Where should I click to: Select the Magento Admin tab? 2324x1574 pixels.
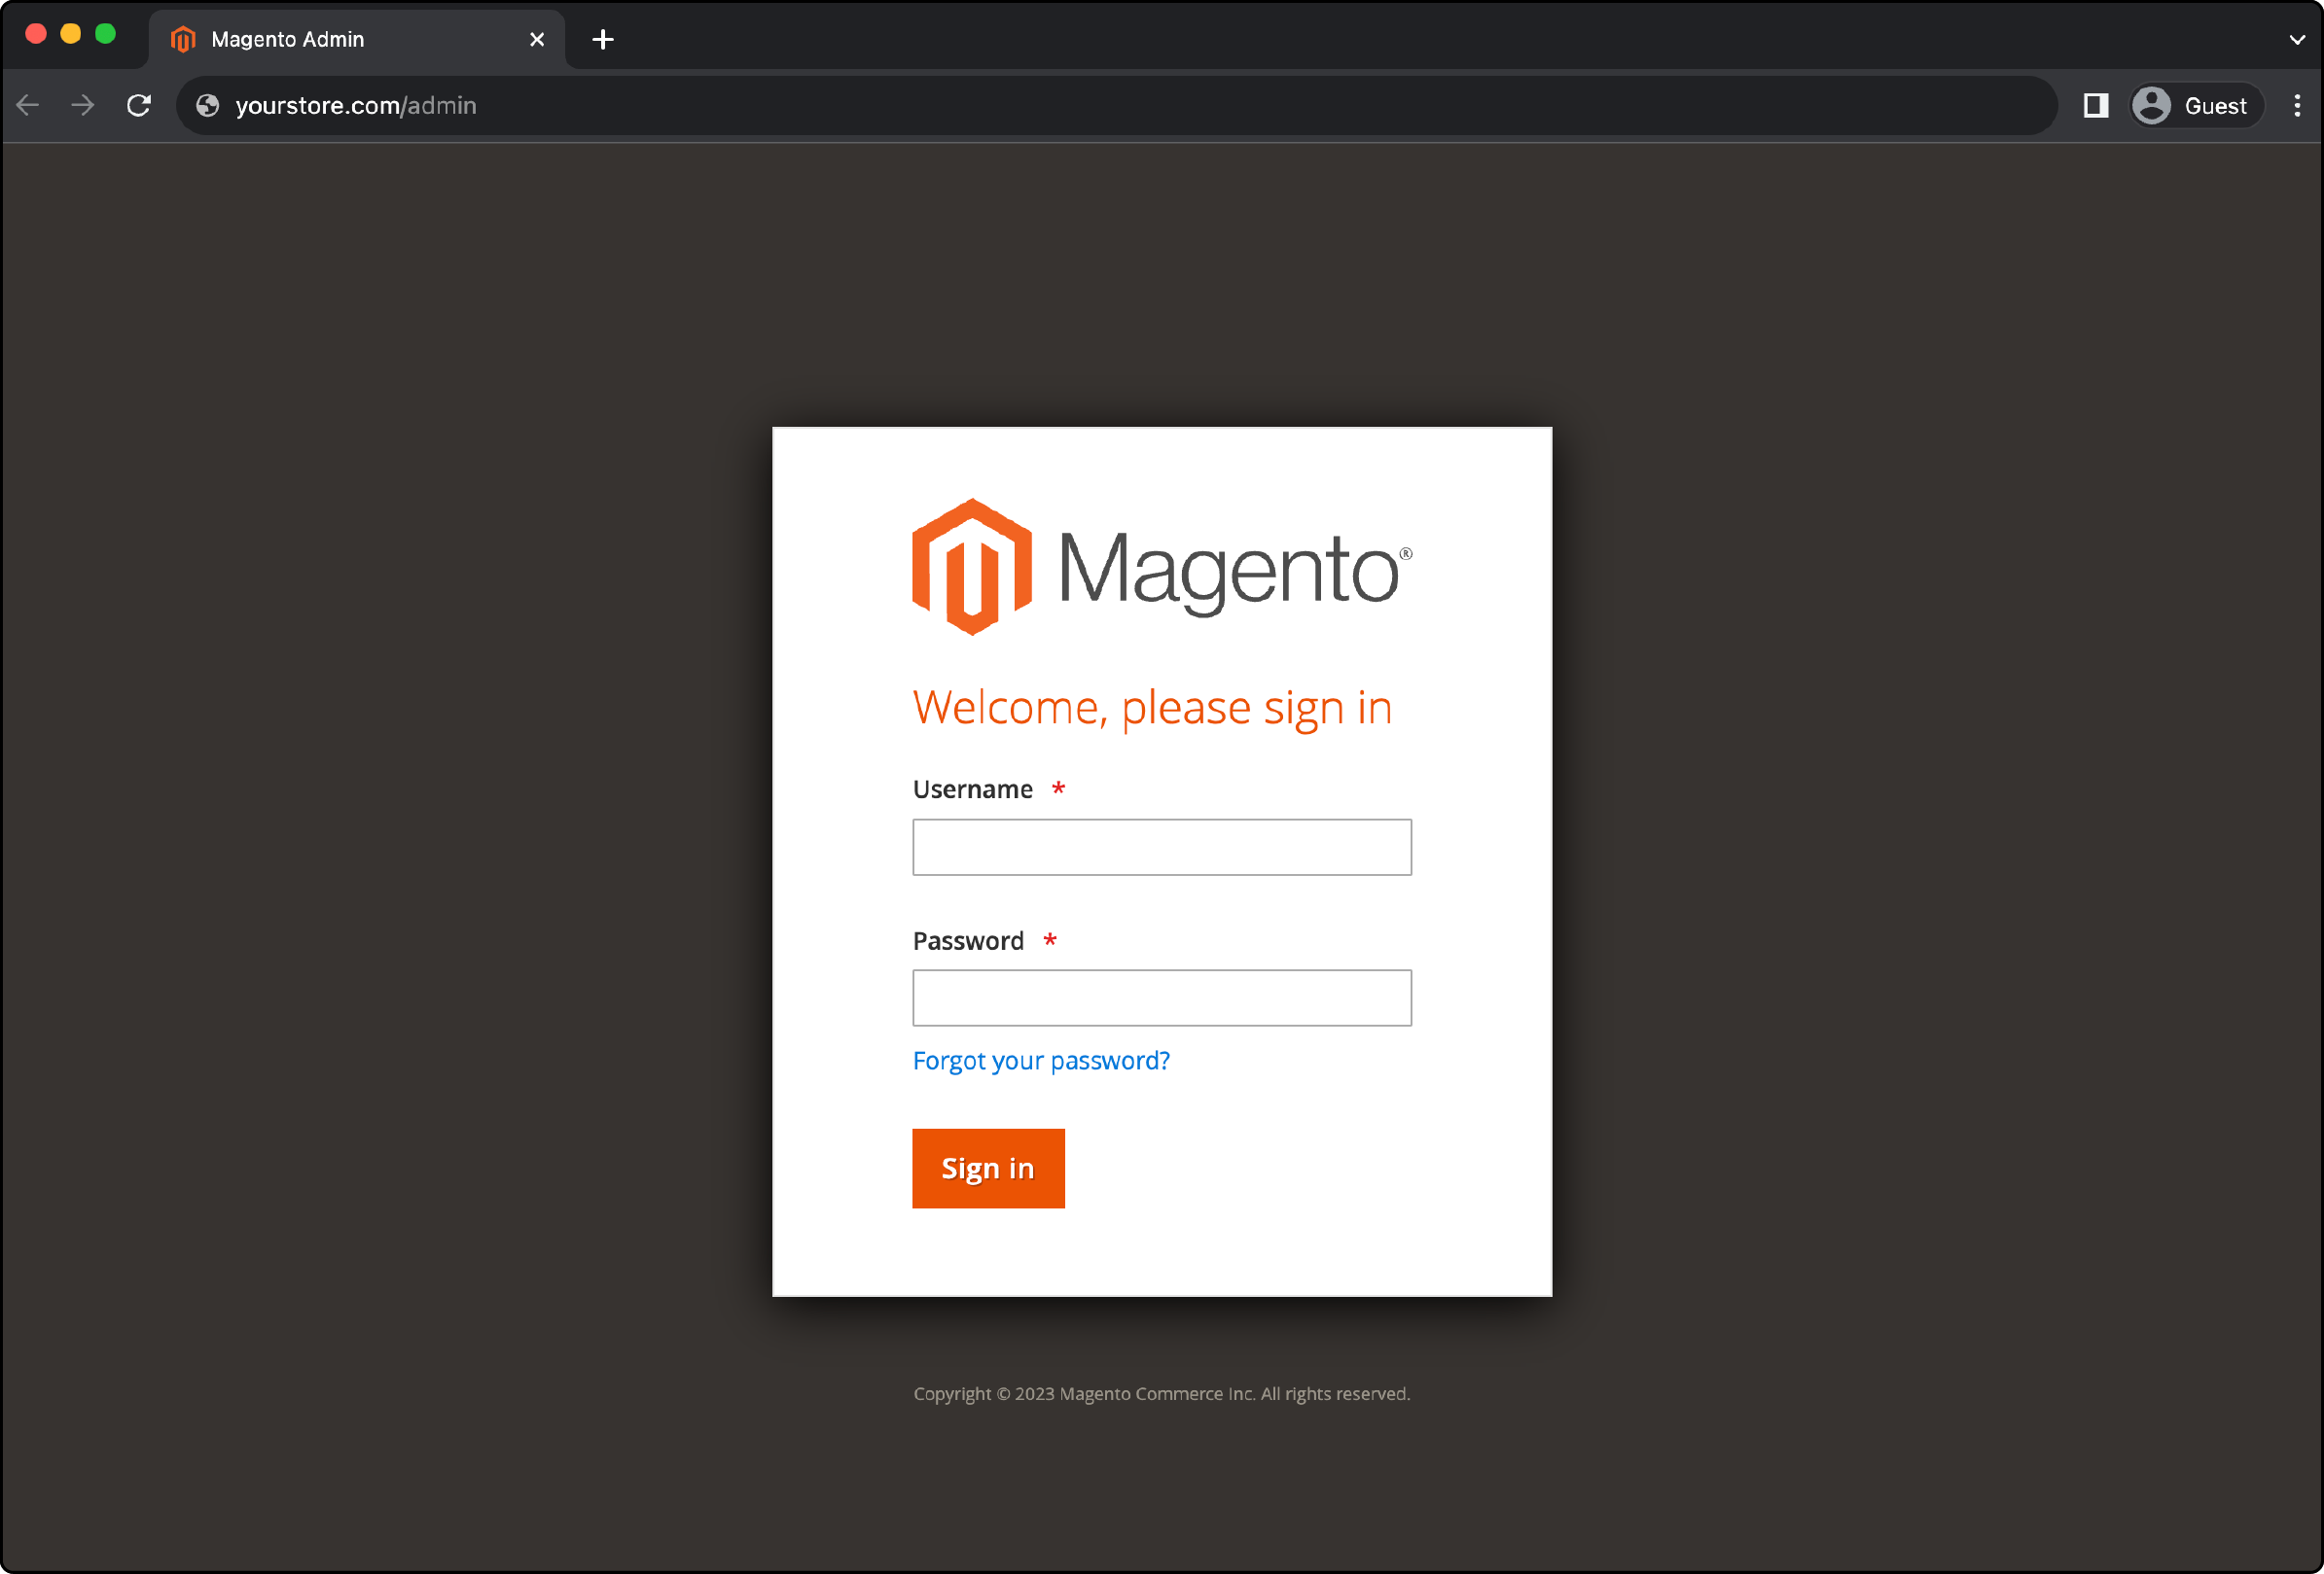coord(357,39)
